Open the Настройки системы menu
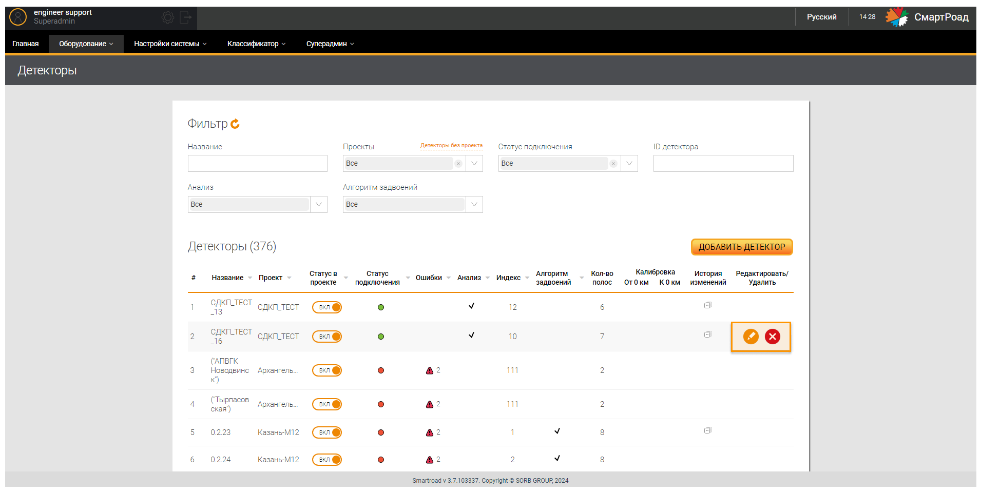 [x=170, y=44]
